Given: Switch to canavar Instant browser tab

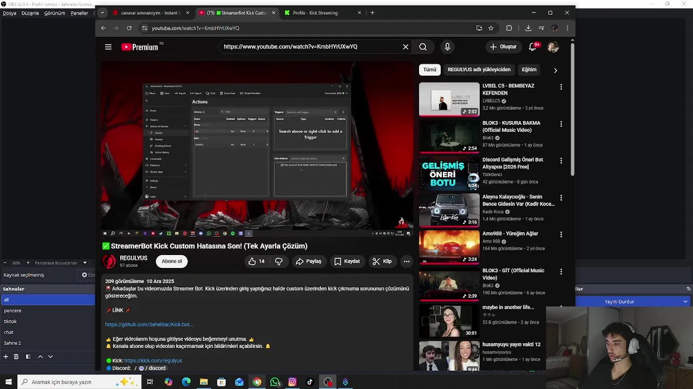Looking at the screenshot, I should pos(151,13).
